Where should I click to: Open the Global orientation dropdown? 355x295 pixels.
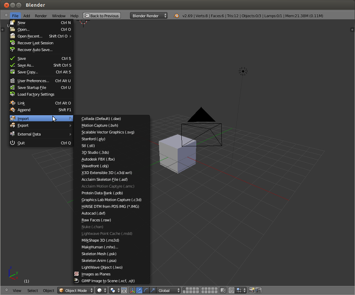click(168, 291)
